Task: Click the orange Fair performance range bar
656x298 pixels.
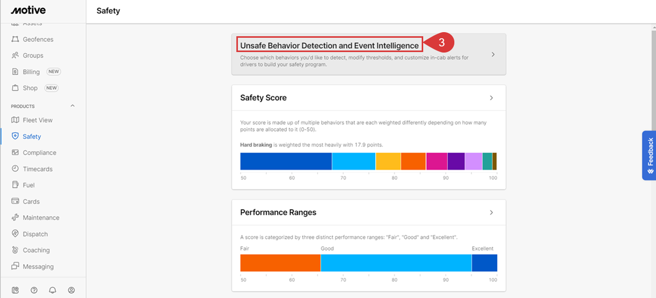Action: (x=280, y=263)
